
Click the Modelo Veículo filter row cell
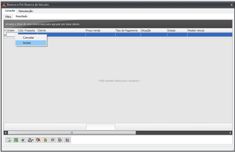[210, 35]
